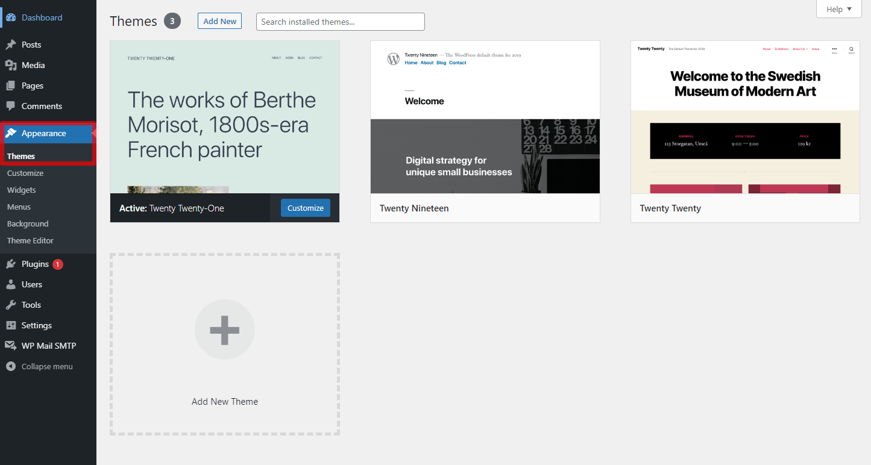Navigate to the Pages menu

click(x=33, y=86)
